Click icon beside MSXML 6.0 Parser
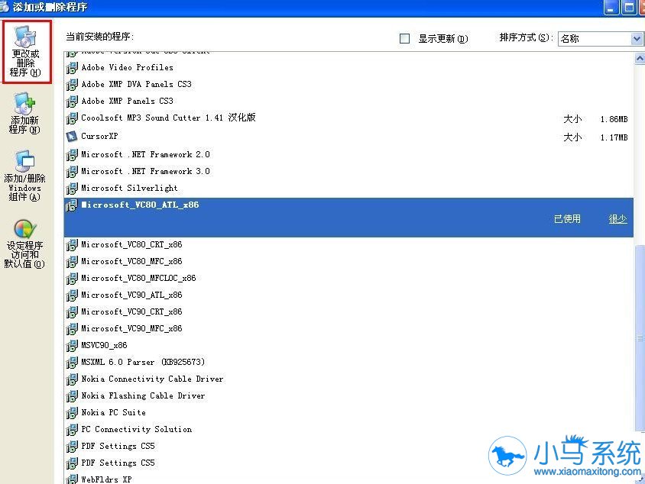Viewport: 645px width, 484px height. [x=72, y=363]
